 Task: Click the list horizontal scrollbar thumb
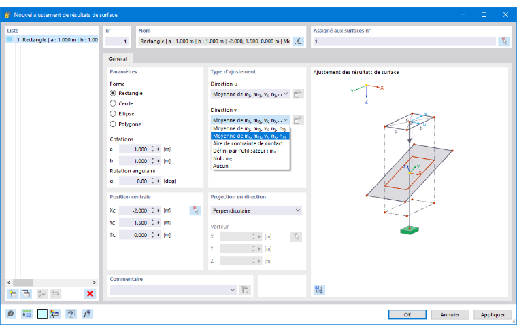click(22, 282)
